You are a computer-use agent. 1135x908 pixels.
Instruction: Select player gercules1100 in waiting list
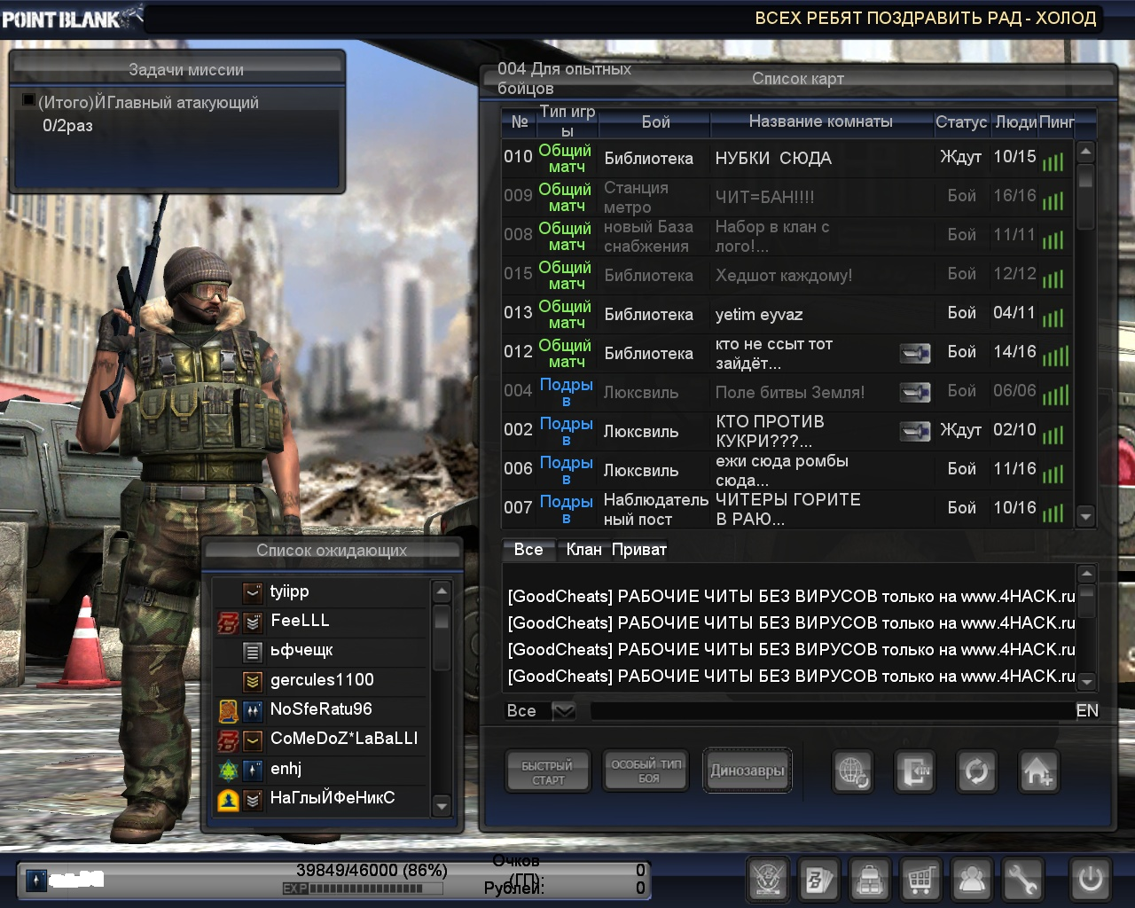click(x=321, y=681)
